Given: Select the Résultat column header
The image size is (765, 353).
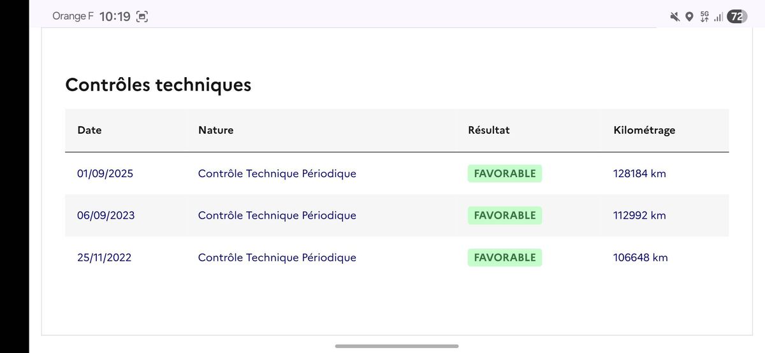Looking at the screenshot, I should [489, 130].
